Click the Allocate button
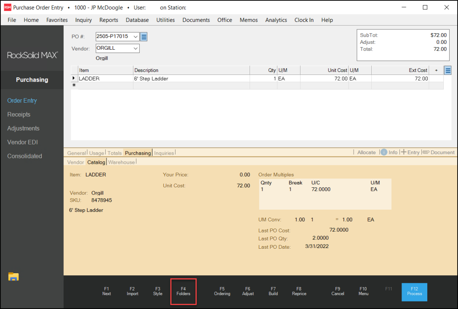 [x=366, y=152]
